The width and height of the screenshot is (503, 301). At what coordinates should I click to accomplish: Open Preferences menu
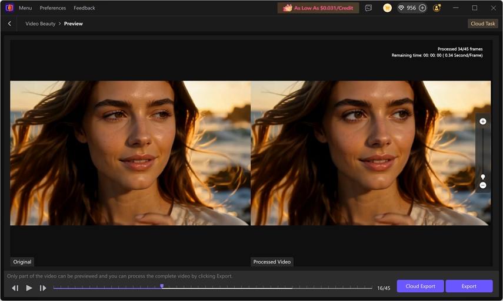tap(52, 8)
